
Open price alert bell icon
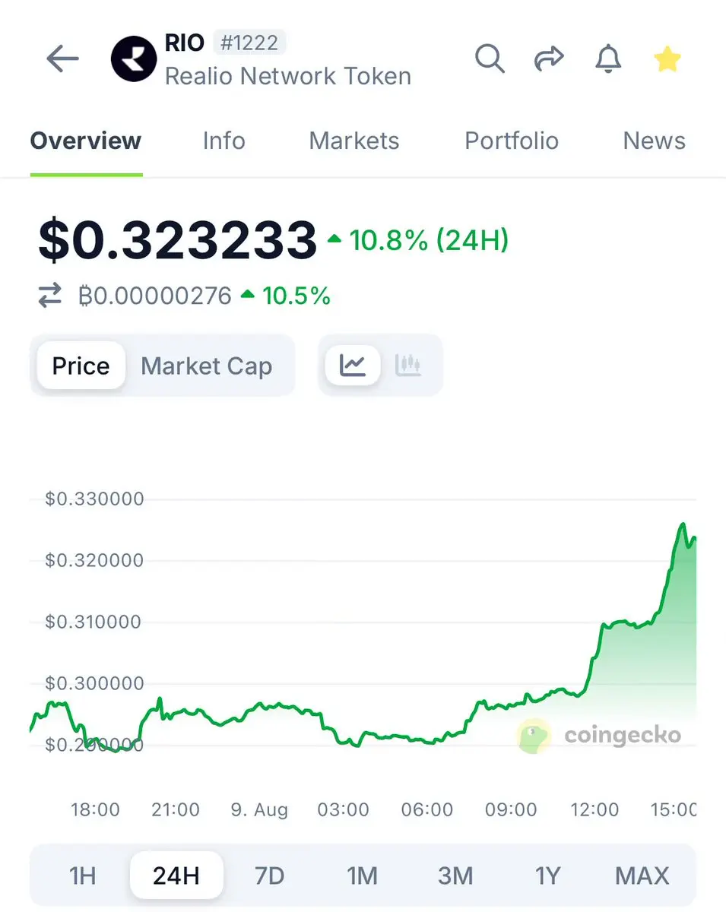click(x=607, y=59)
